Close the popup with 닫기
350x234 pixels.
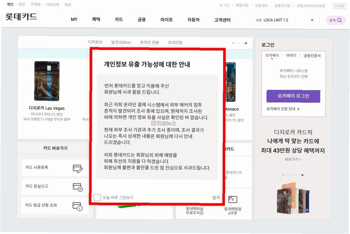coord(216,198)
